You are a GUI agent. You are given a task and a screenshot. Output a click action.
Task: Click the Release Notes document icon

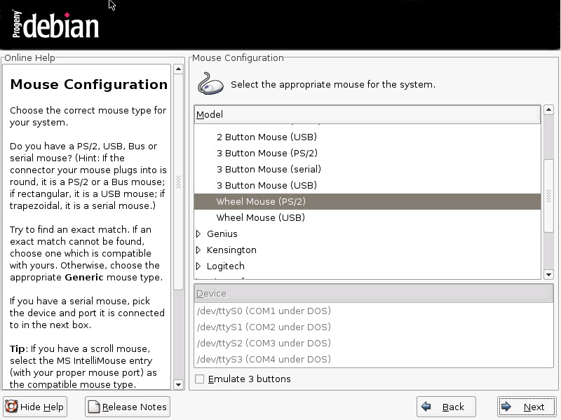94,407
